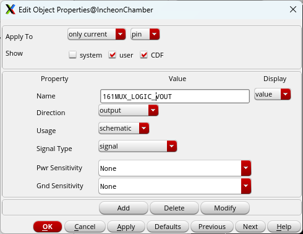Confirm with the OK button

coord(48,227)
